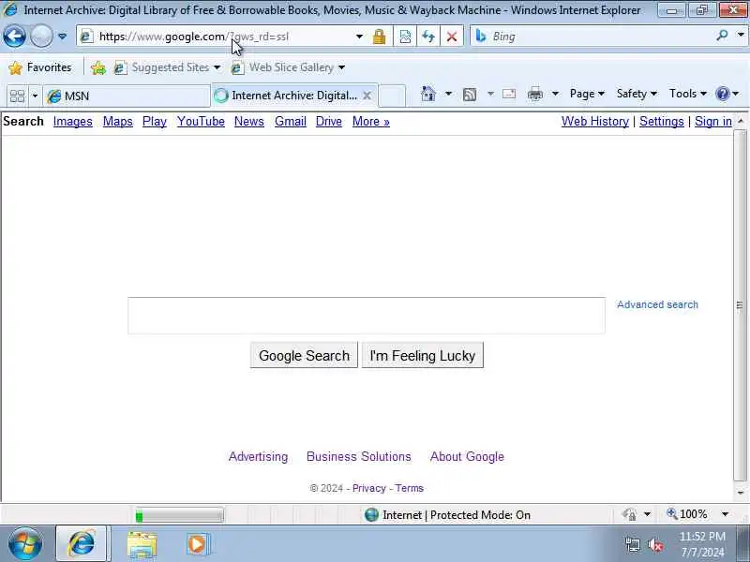
Task: Open the Advanced search link
Action: point(657,304)
